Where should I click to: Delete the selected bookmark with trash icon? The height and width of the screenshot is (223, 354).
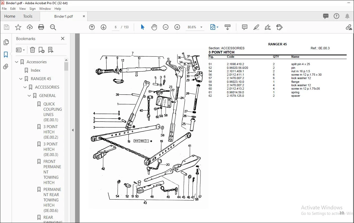(32, 50)
